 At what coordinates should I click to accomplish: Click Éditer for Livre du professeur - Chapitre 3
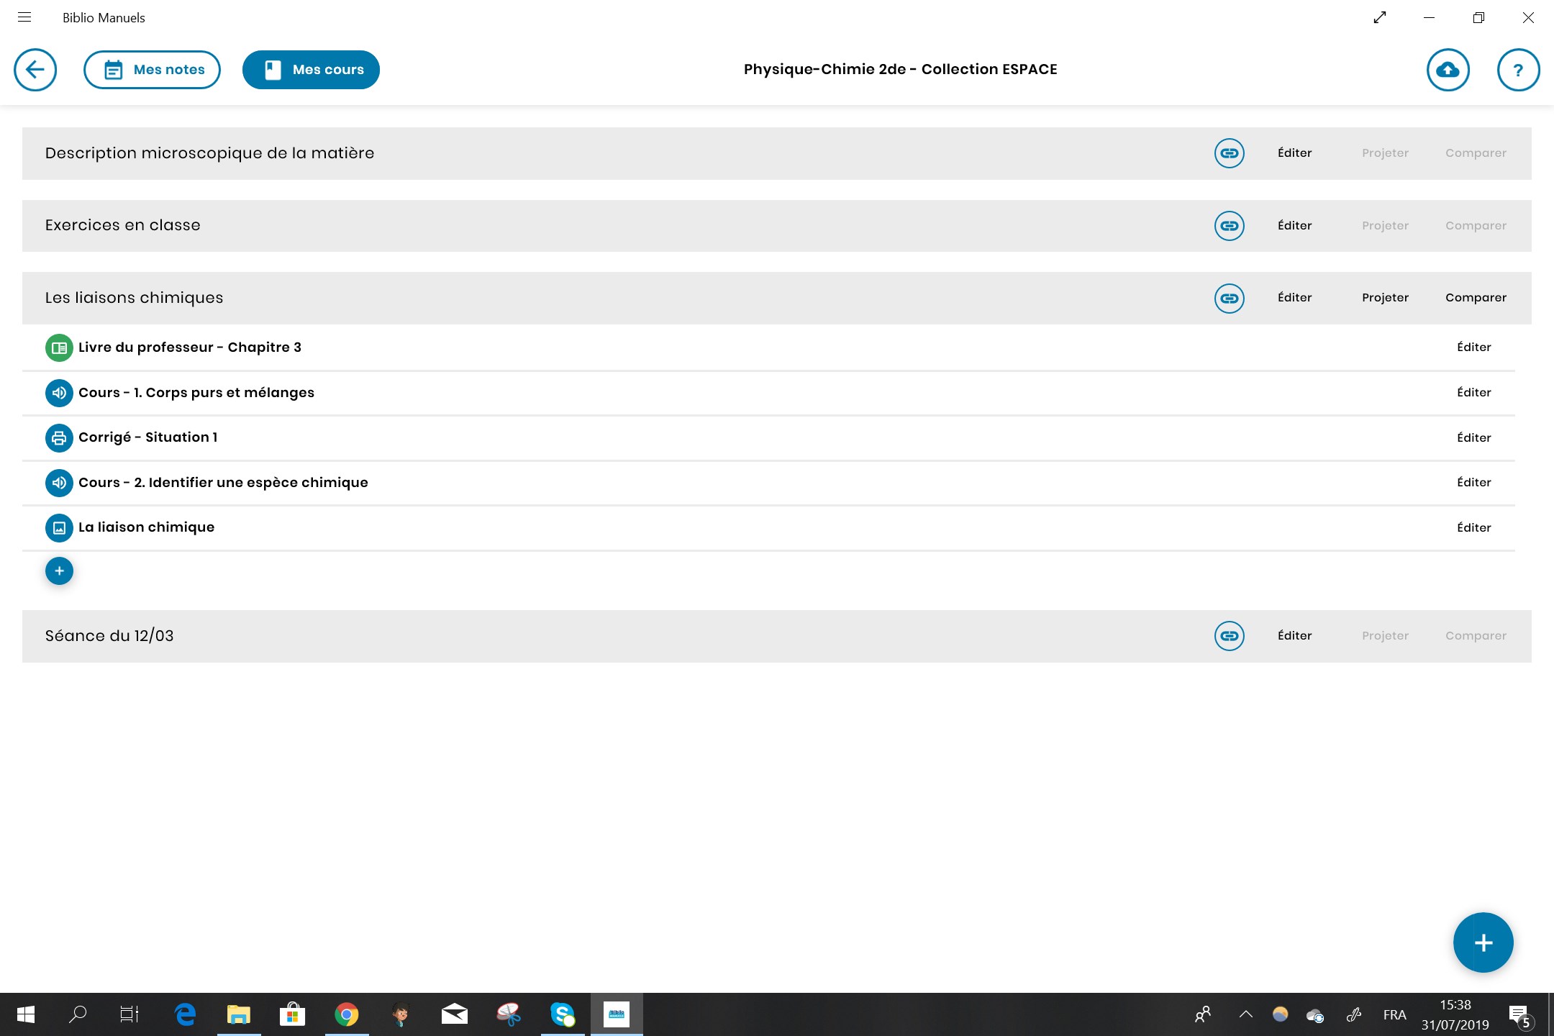point(1473,347)
